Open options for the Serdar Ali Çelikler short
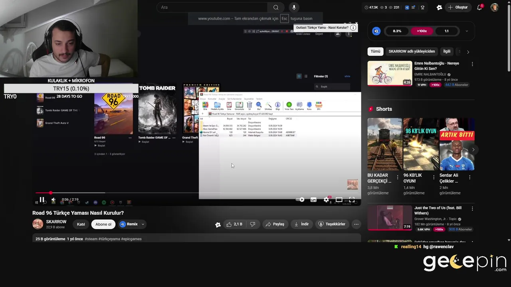This screenshot has width=511, height=287. click(469, 177)
